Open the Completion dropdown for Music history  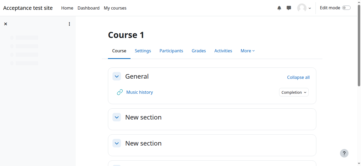pyautogui.click(x=294, y=92)
